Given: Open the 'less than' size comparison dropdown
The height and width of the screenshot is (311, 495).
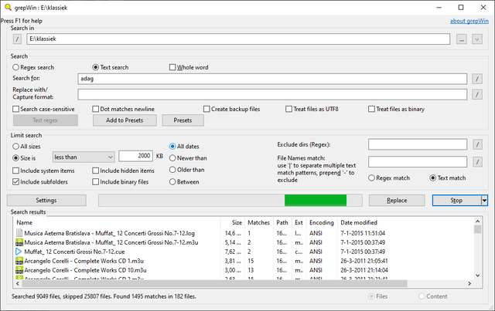Looking at the screenshot, I should click(84, 156).
